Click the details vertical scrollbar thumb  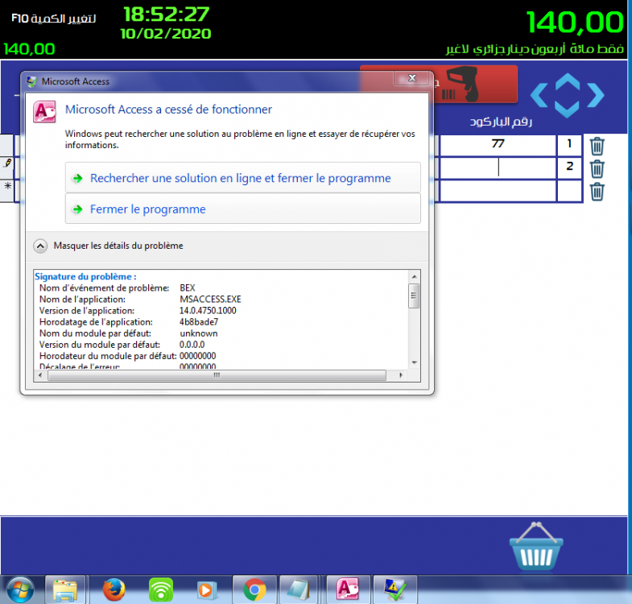click(414, 296)
